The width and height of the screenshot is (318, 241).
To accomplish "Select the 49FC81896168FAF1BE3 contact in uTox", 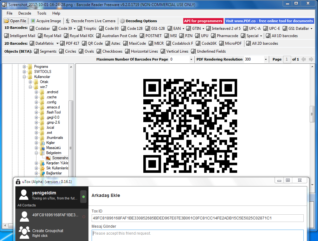I will (x=52, y=216).
